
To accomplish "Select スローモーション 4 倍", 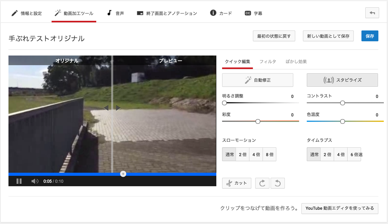I will [256, 154].
